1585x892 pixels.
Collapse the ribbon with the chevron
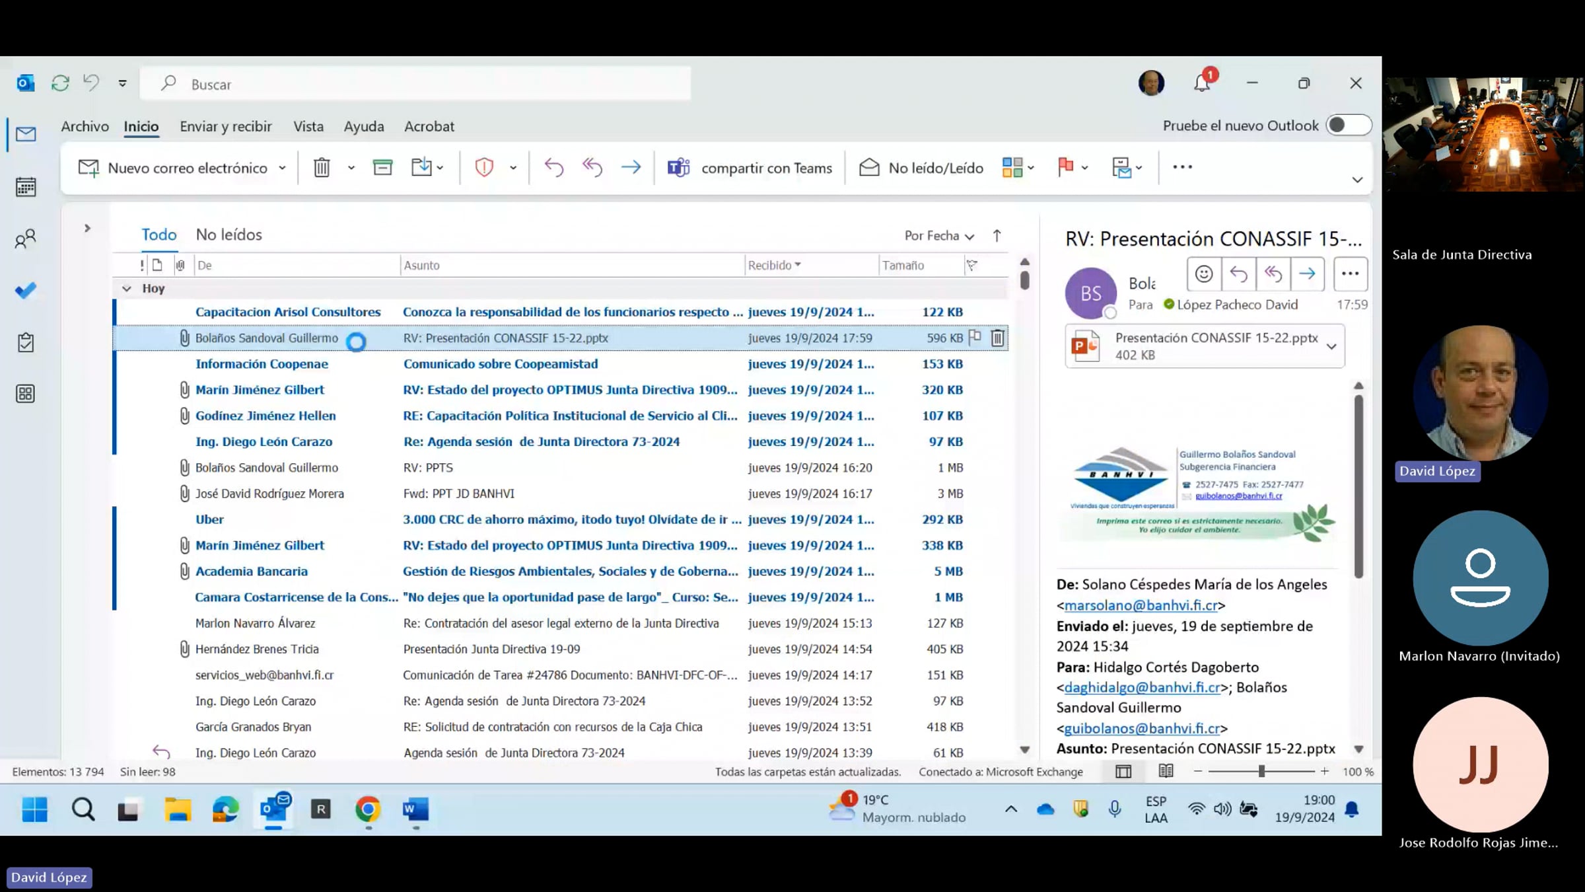pos(1357,180)
